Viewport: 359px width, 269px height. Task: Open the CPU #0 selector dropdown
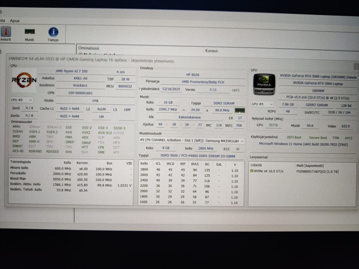tap(22, 100)
